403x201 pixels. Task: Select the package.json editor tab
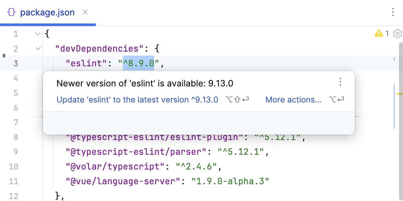(x=47, y=12)
